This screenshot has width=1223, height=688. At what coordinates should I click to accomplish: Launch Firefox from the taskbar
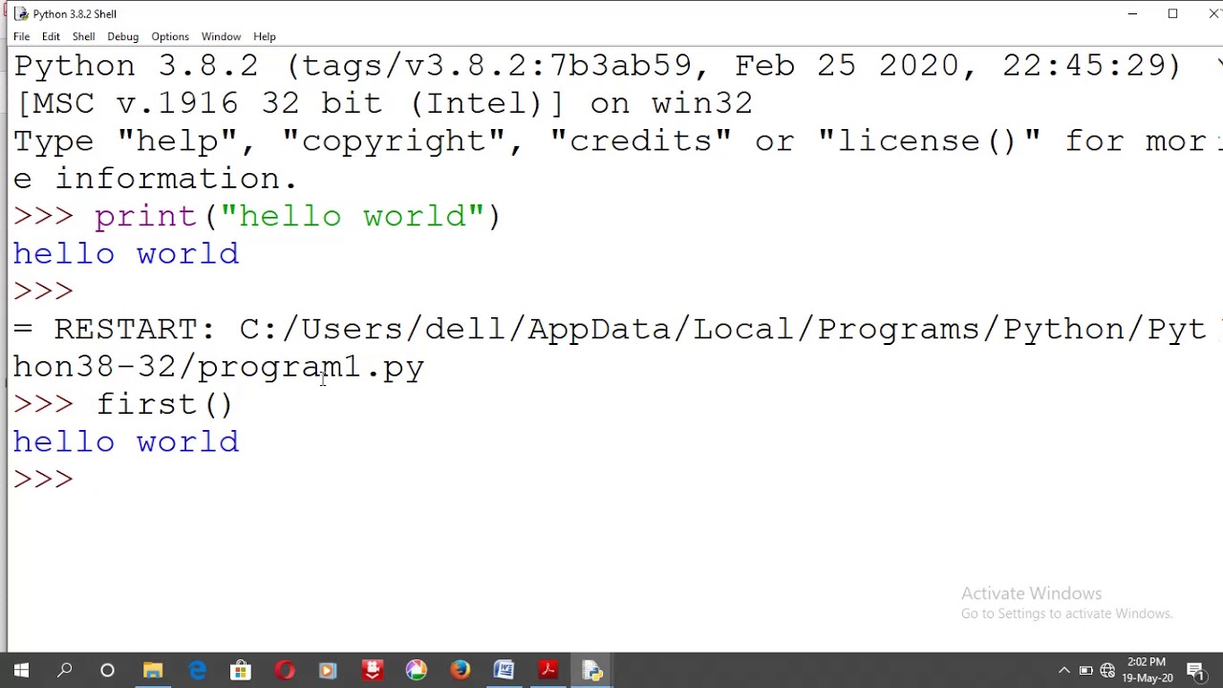pos(461,671)
